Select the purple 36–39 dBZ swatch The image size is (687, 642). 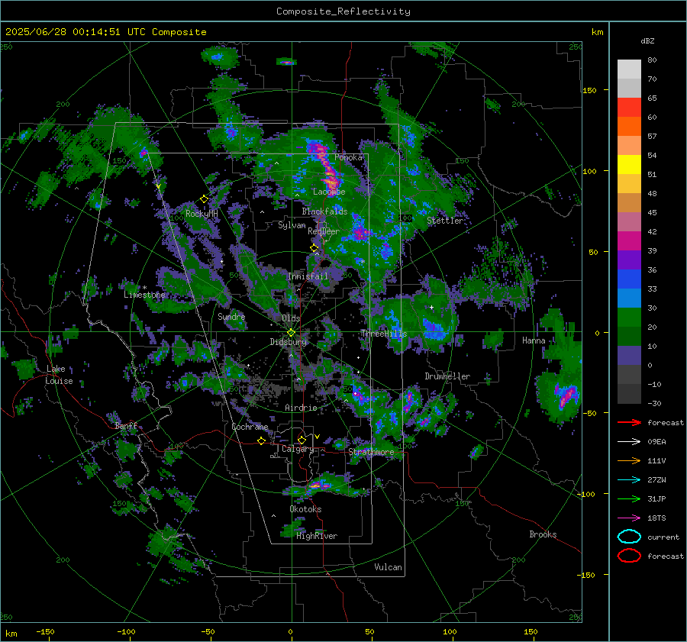click(629, 260)
